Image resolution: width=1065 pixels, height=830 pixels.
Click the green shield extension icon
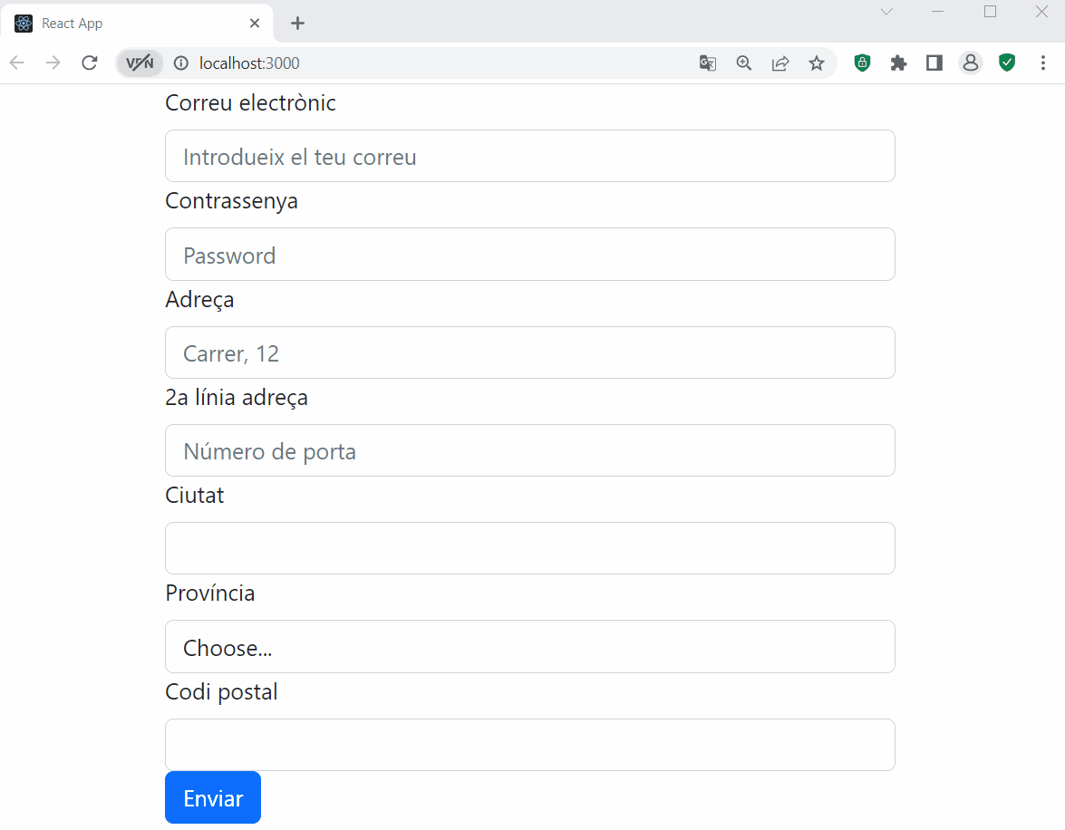1007,63
